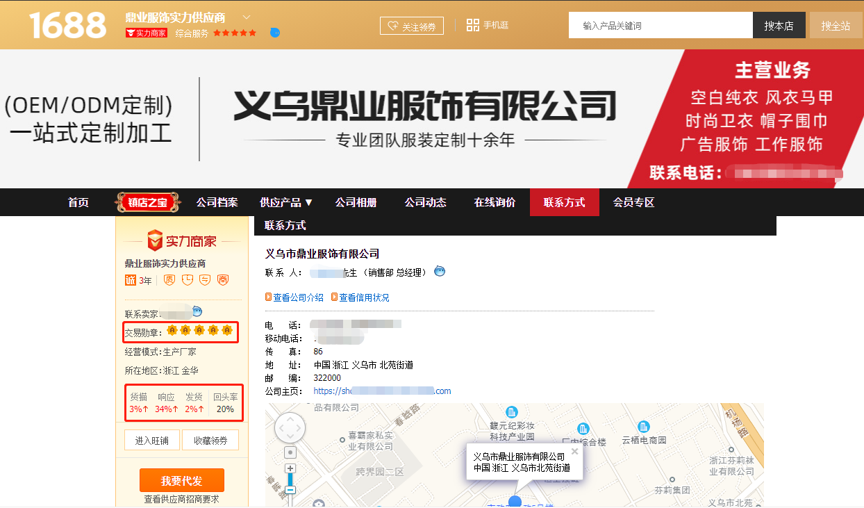The width and height of the screenshot is (864, 508).
Task: Click the 馥元纪彩妆科技产业园 map building icon
Action: 512,411
